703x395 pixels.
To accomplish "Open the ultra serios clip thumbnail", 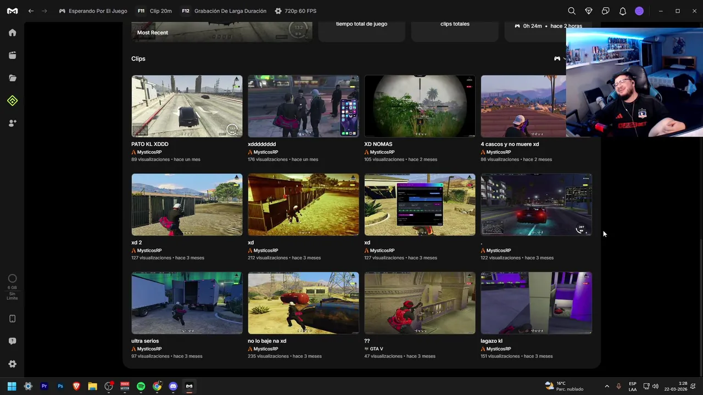I will coord(187,303).
